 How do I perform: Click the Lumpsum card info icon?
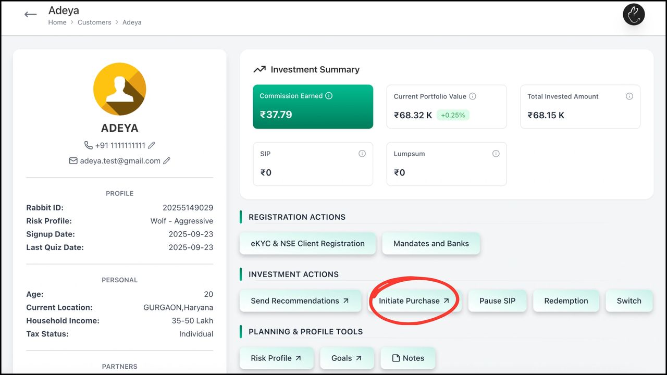(496, 154)
